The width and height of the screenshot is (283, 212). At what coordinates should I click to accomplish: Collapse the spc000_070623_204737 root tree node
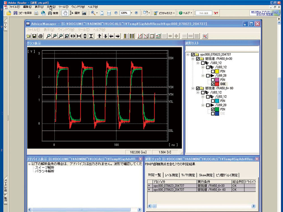188,55
